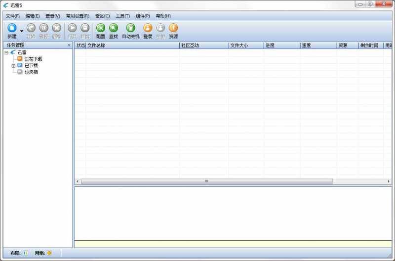The width and height of the screenshot is (395, 261).
Task: Open the 工具(T) menu
Action: click(x=123, y=16)
